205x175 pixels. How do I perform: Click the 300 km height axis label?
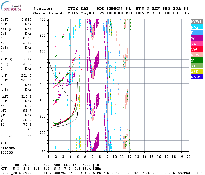[42, 116]
